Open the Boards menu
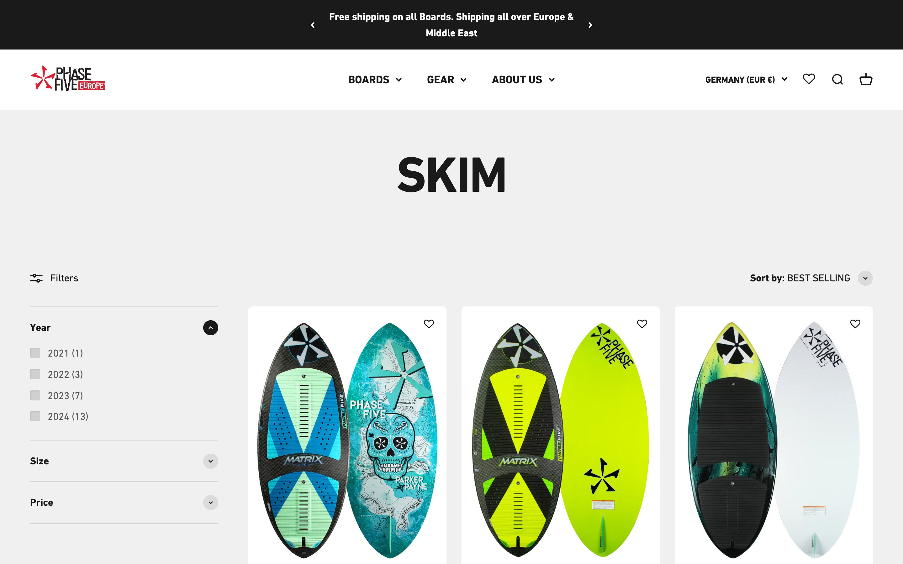903x564 pixels. (375, 80)
